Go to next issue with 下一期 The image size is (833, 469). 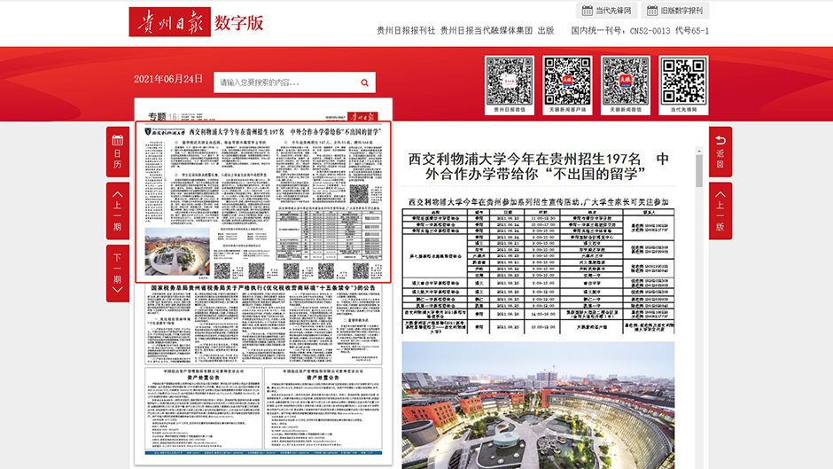tap(117, 273)
